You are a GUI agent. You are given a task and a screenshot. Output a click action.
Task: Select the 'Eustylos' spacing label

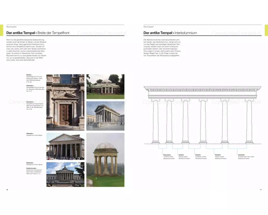(198, 155)
